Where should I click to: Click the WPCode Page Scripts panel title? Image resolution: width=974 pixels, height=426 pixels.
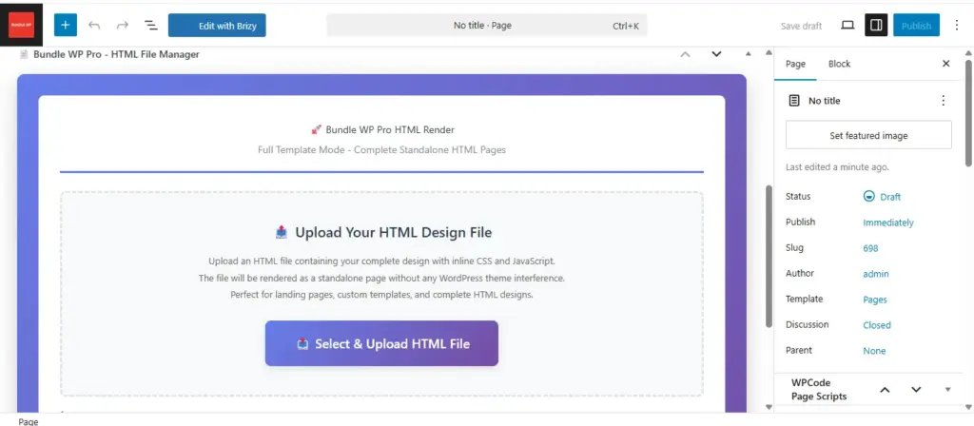click(819, 389)
